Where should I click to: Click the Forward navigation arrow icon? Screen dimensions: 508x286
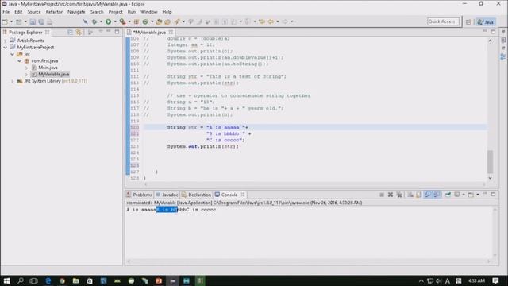coord(285,21)
